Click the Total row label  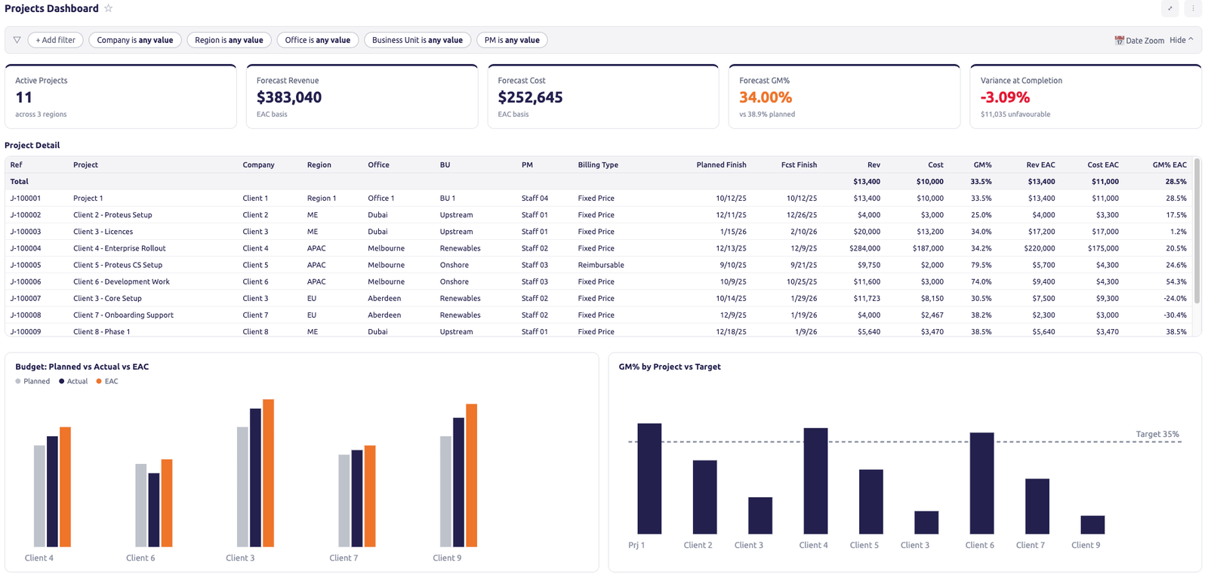tap(19, 182)
